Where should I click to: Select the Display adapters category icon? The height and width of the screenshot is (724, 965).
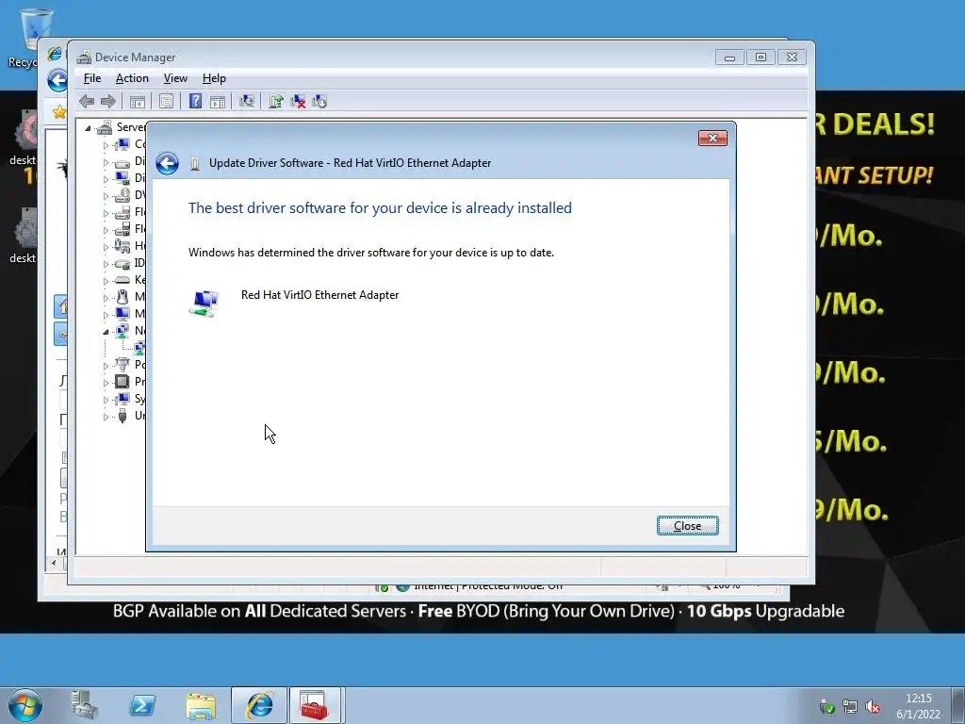pyautogui.click(x=123, y=178)
